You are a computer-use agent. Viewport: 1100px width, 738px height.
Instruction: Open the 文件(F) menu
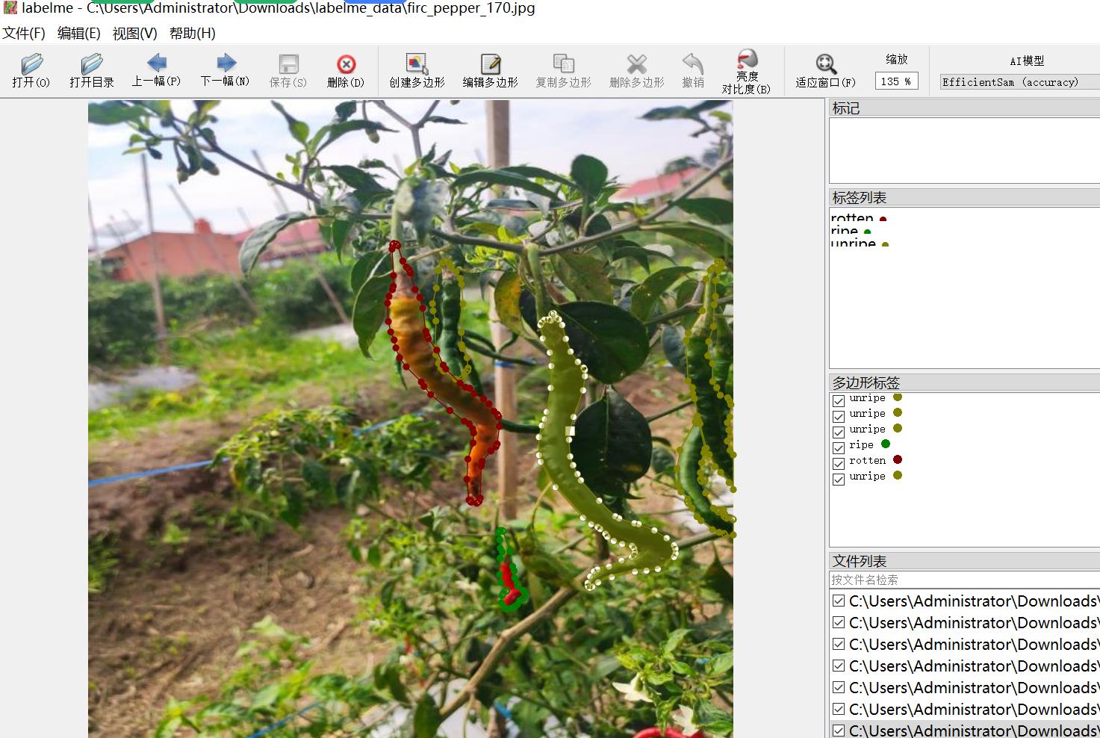click(x=24, y=34)
